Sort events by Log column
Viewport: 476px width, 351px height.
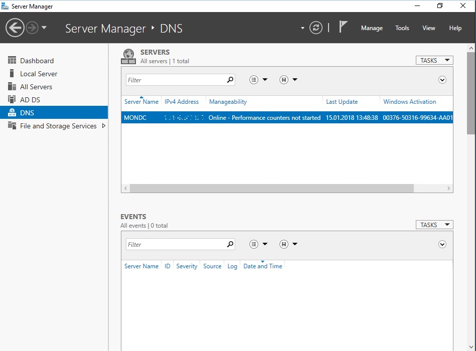point(232,266)
